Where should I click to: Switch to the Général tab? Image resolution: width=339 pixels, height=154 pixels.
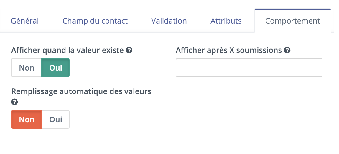coord(25,21)
